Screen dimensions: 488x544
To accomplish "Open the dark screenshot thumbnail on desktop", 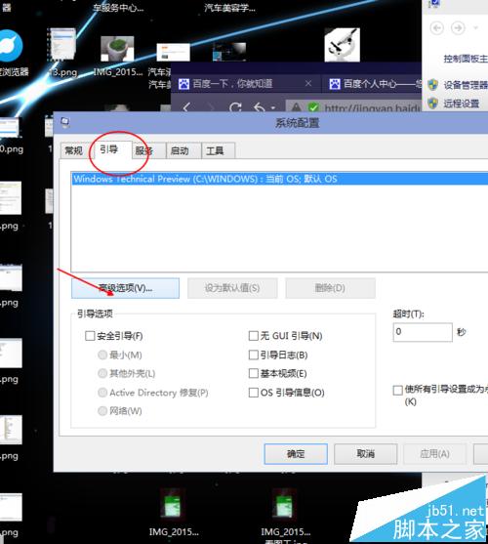I will tap(229, 52).
